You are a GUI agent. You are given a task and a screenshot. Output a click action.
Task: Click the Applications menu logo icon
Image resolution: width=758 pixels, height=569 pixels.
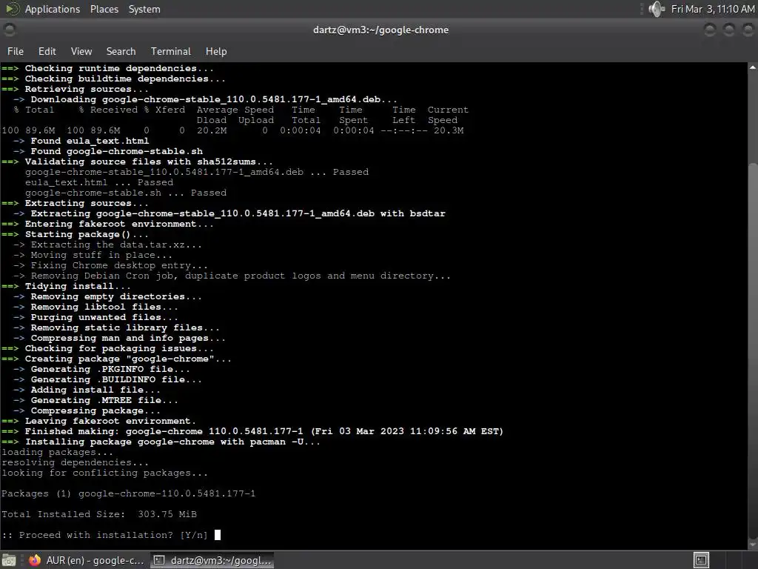click(13, 9)
